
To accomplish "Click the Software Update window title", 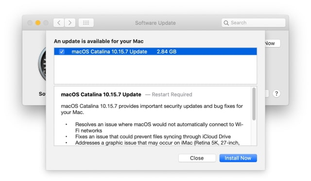I will (x=155, y=23).
